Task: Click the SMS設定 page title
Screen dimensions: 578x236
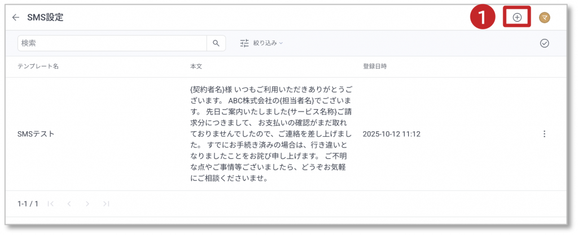Action: (x=45, y=17)
